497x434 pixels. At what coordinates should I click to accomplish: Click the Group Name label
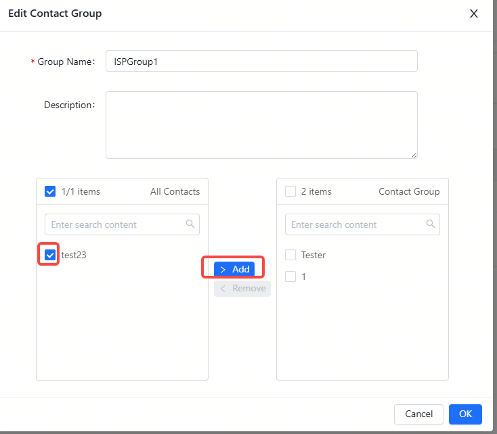(66, 62)
